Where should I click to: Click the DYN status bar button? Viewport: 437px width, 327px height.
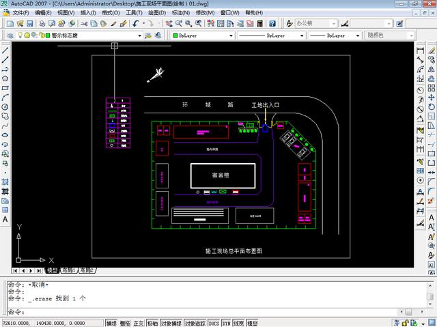coord(227,323)
